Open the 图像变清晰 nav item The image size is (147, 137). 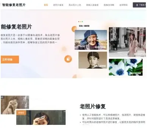109,5
